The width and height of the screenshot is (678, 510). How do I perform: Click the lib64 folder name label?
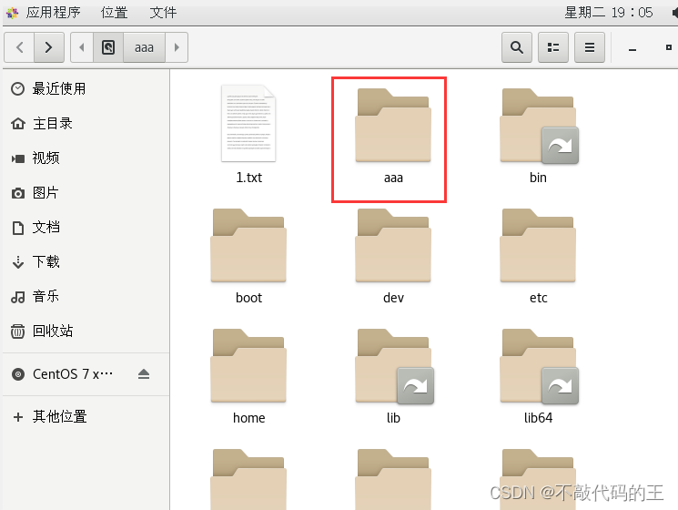click(539, 418)
